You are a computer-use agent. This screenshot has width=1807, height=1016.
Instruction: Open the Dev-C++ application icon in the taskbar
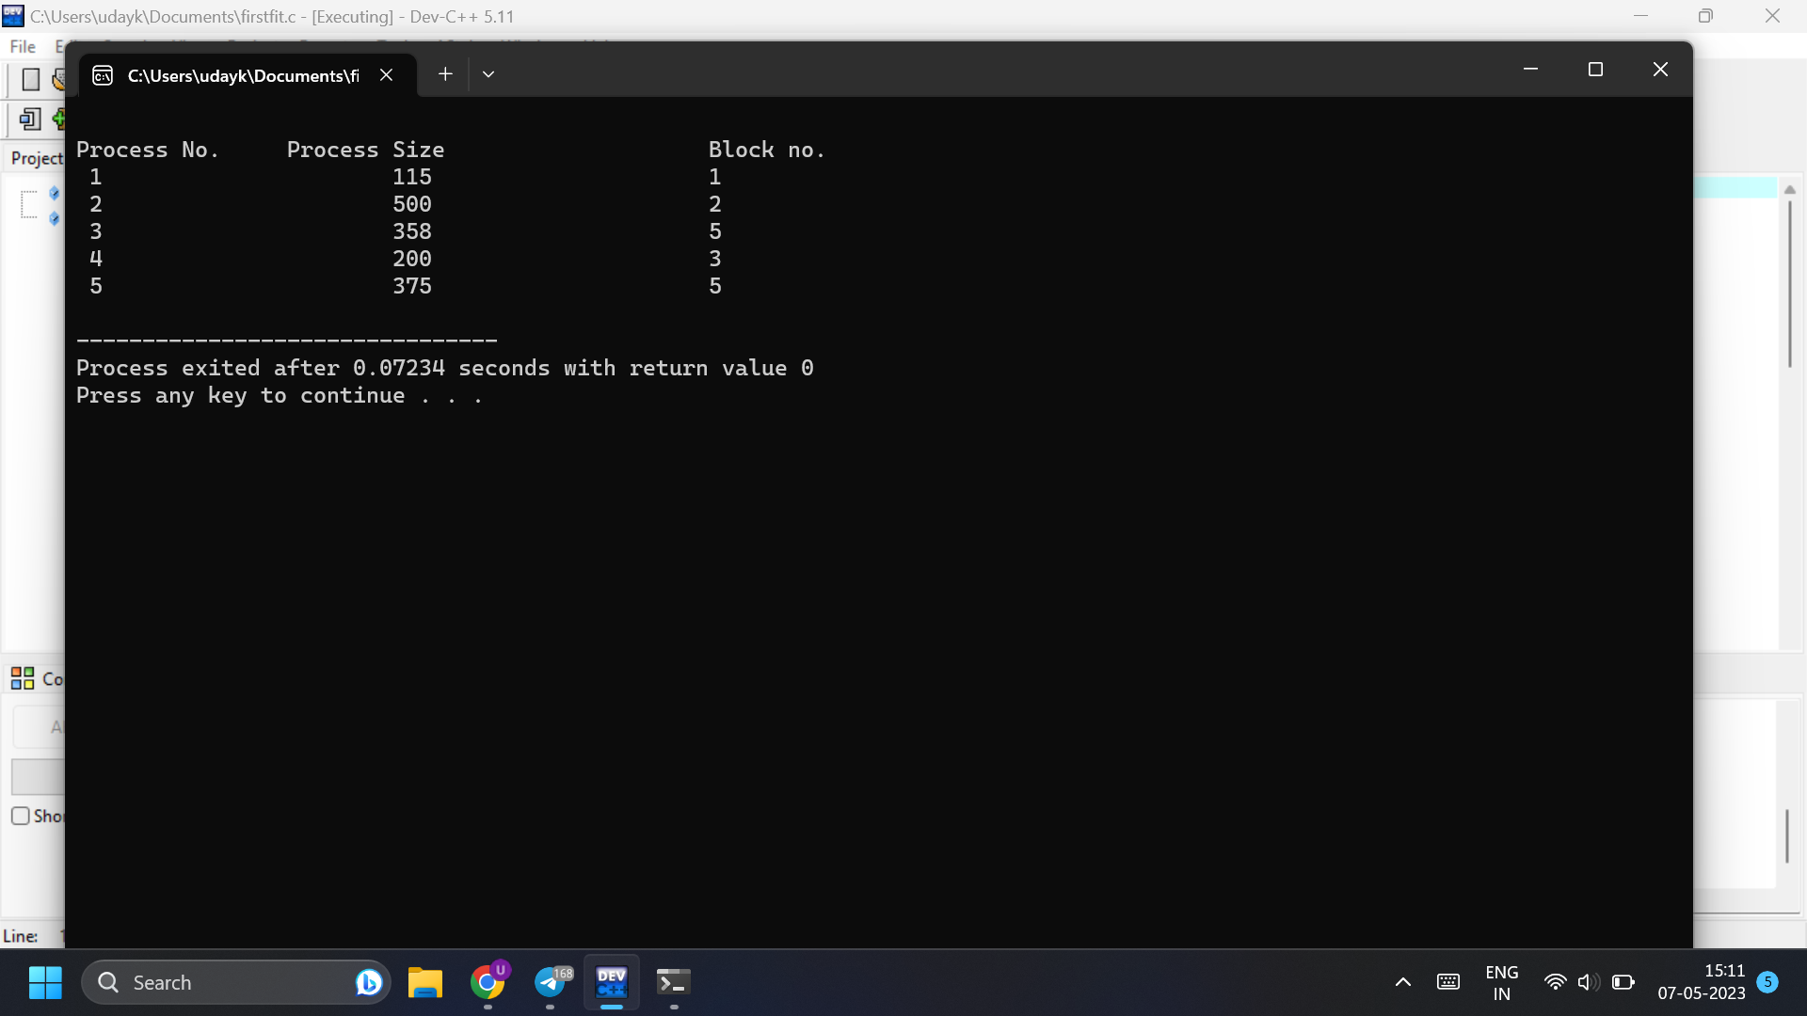coord(611,981)
